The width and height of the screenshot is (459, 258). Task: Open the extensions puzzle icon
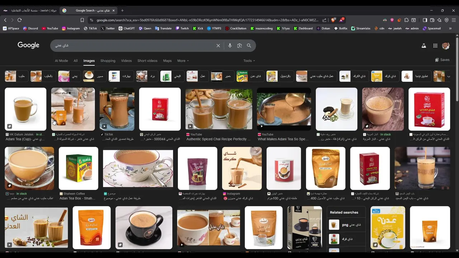tap(406, 20)
